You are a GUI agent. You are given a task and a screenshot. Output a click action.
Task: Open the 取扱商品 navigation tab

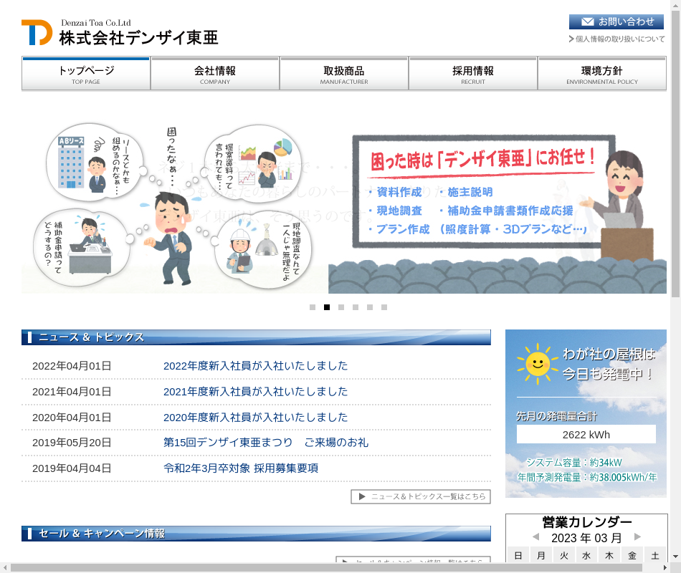(344, 74)
